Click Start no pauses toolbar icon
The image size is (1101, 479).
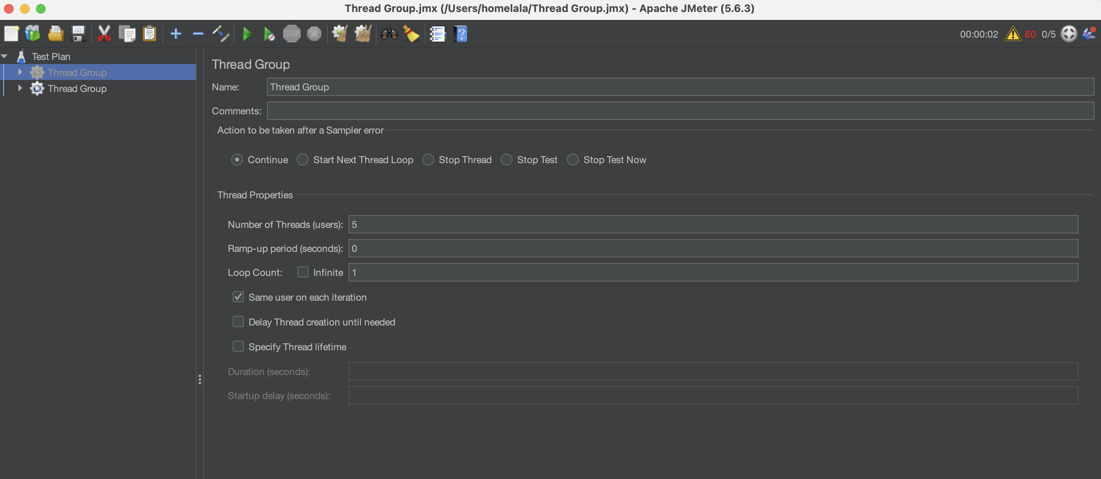click(269, 34)
